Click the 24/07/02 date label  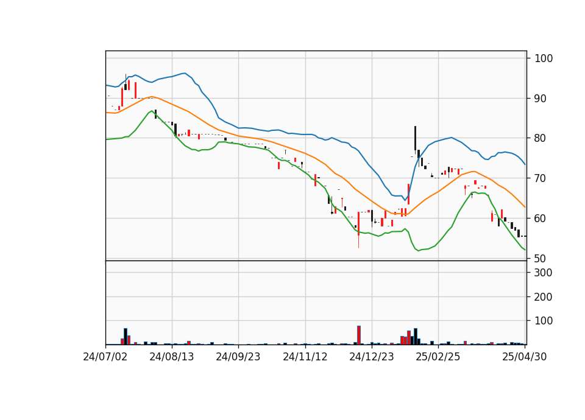coord(105,357)
